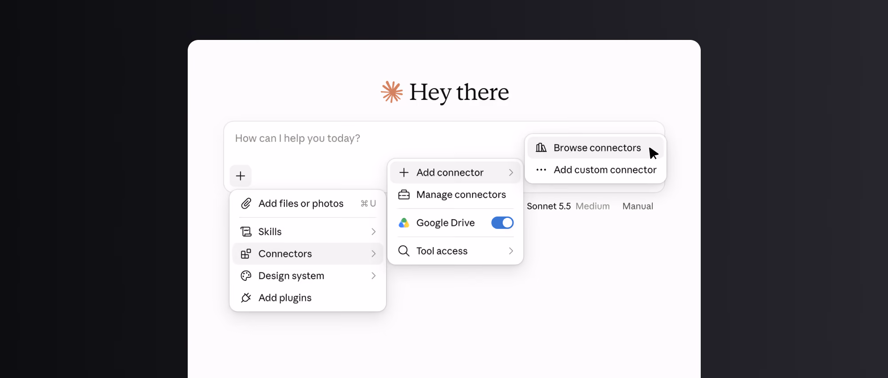
Task: Click the magnifier icon beside Tool access
Action: point(404,251)
